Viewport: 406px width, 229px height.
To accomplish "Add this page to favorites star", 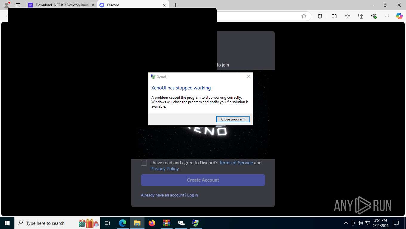I will (x=304, y=16).
